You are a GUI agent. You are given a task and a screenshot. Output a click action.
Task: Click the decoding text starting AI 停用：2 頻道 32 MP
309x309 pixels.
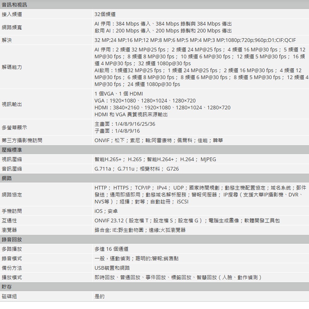tap(200, 56)
